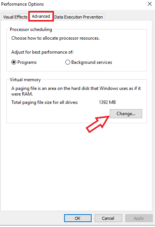Click the red arrow annotation graphic

click(97, 124)
